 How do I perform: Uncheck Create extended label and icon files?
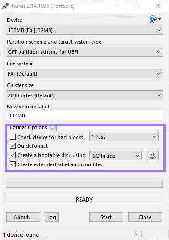coord(13,164)
